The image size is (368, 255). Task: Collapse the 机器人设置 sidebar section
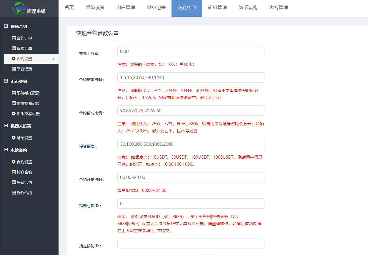(6, 126)
